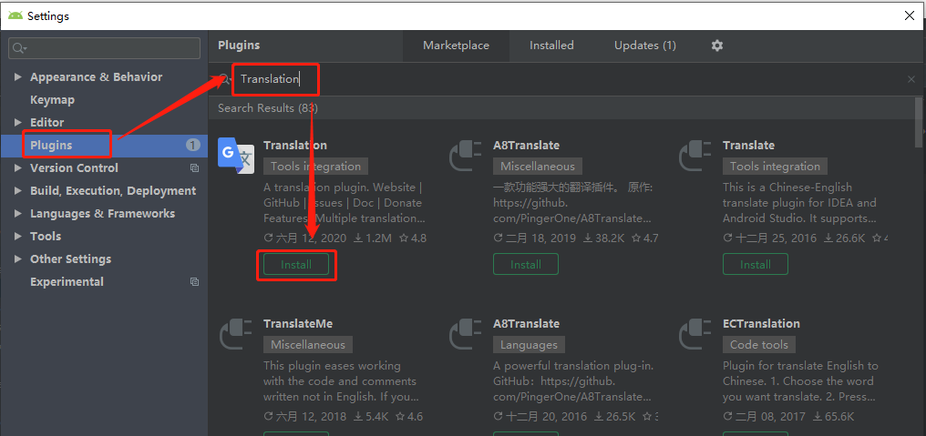Viewport: 926px width, 436px height.
Task: Expand Appearance & Behavior settings
Action: [x=17, y=77]
